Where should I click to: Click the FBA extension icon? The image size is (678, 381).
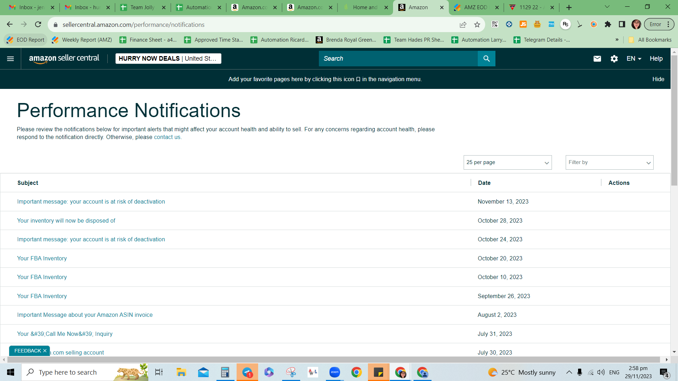[x=551, y=24]
